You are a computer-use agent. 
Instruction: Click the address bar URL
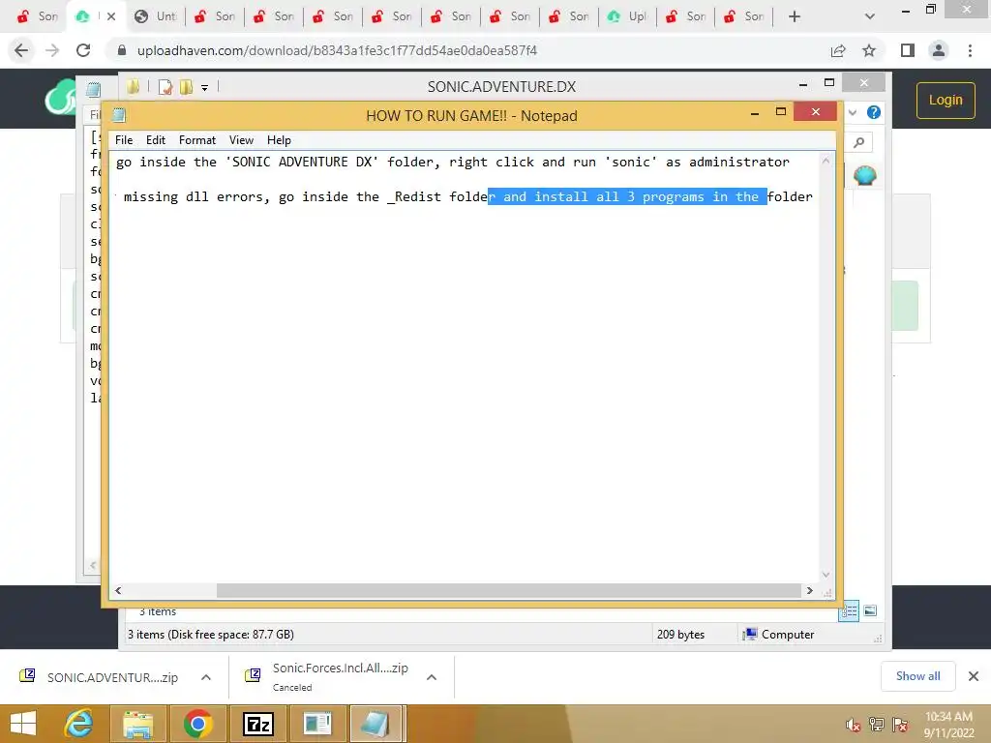[337, 50]
